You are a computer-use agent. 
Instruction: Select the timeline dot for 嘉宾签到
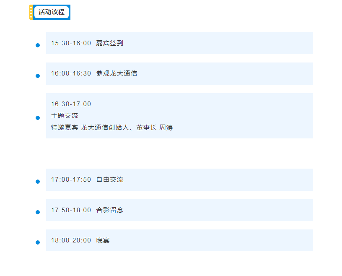point(38,45)
